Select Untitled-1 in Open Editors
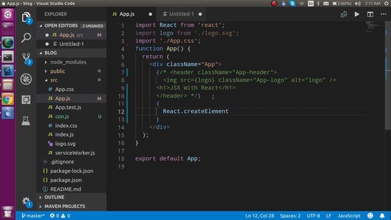391x220 pixels. [x=72, y=44]
